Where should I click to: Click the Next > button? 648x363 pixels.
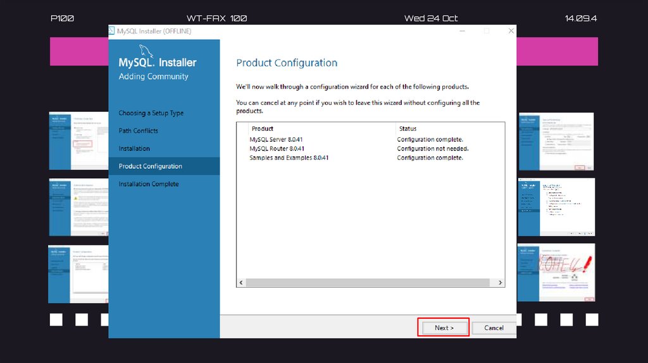(x=444, y=328)
